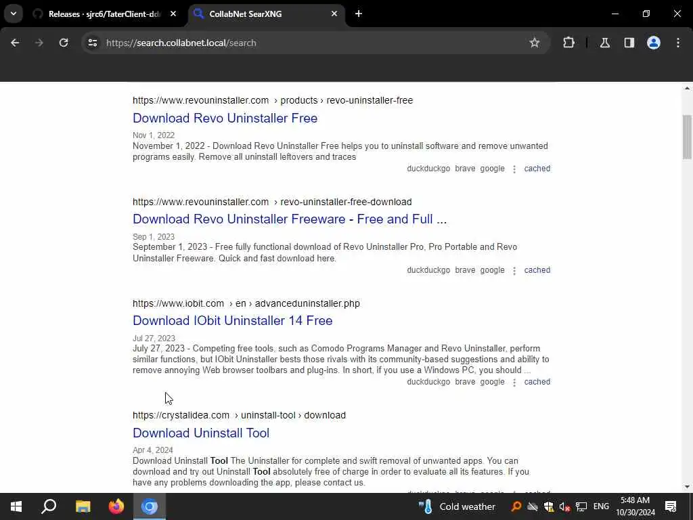Screen dimensions: 693x520
Task: Click duckduckgo under IObit Uninstaller result
Action: 428,382
